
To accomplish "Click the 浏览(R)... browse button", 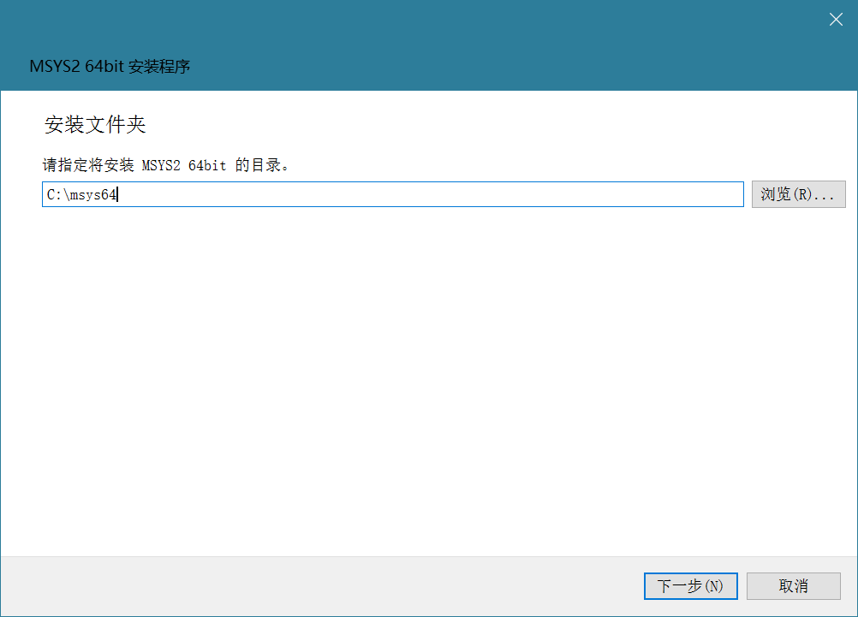I will coord(798,194).
